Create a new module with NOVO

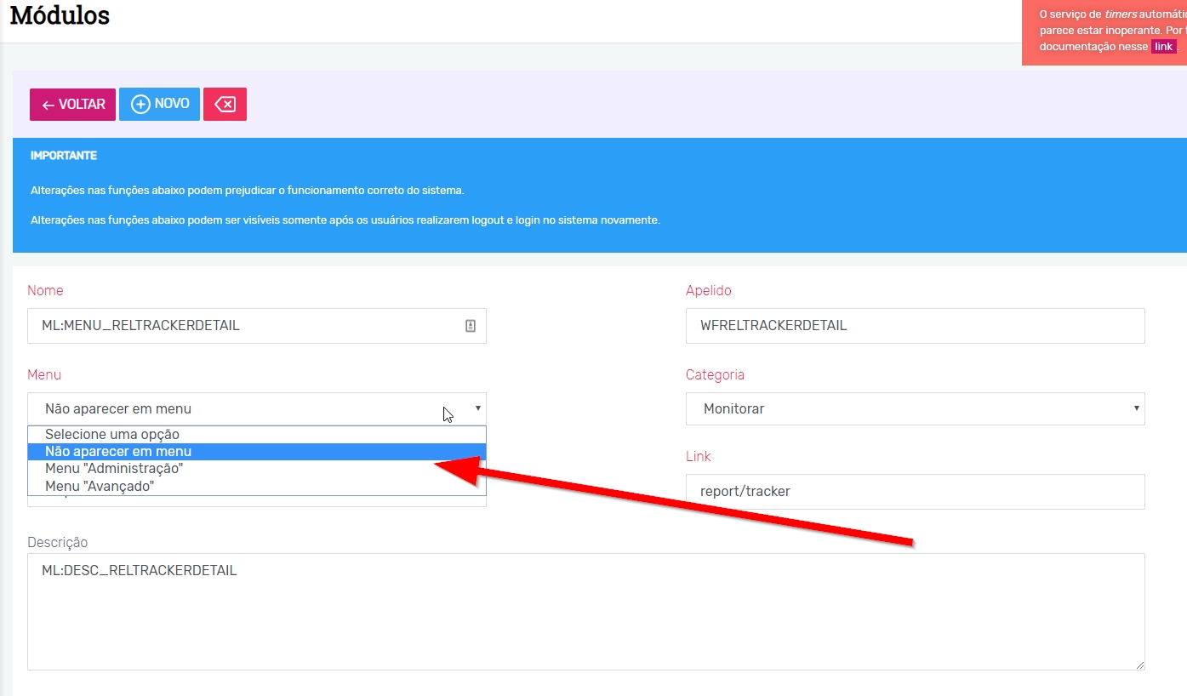160,104
